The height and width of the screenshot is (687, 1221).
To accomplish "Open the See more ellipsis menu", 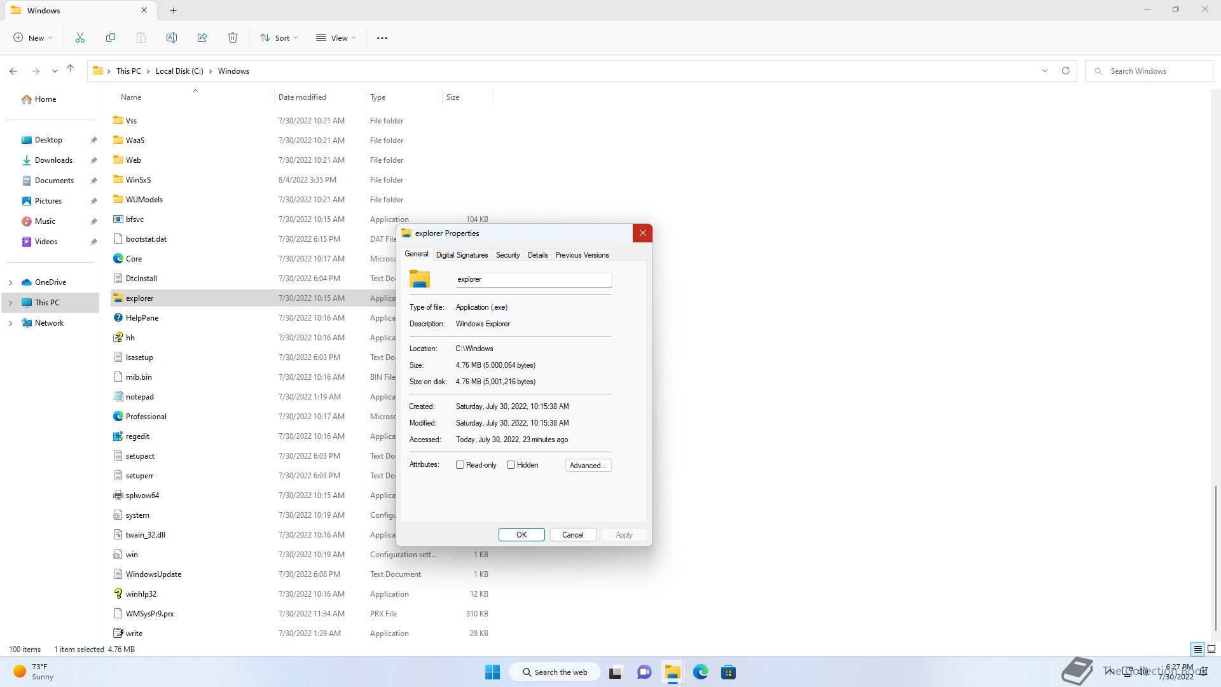I will point(382,38).
